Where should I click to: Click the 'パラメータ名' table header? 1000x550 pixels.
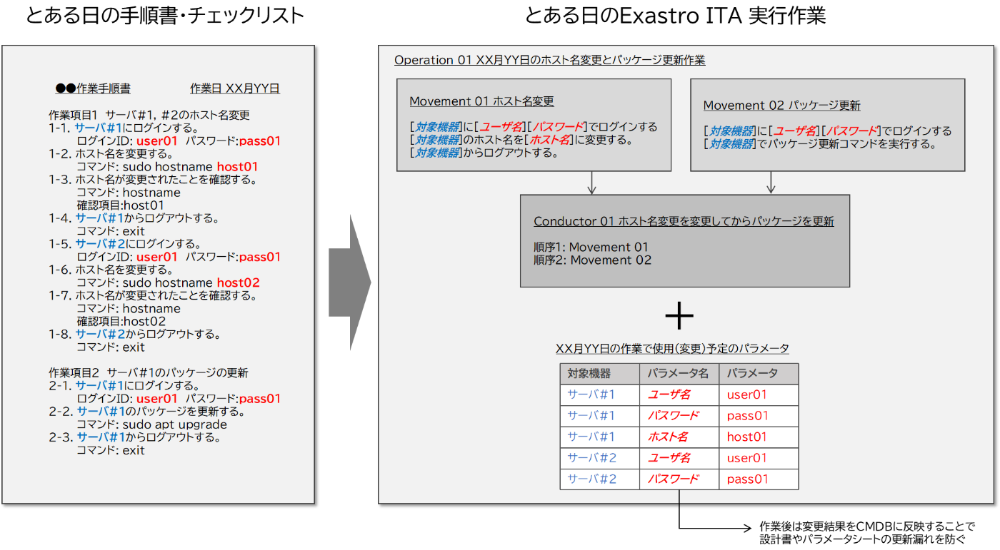(x=679, y=374)
